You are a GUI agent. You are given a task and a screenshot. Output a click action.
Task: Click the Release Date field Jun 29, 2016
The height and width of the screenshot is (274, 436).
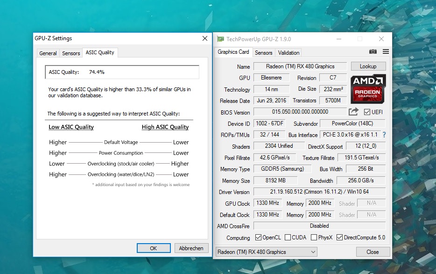point(271,101)
